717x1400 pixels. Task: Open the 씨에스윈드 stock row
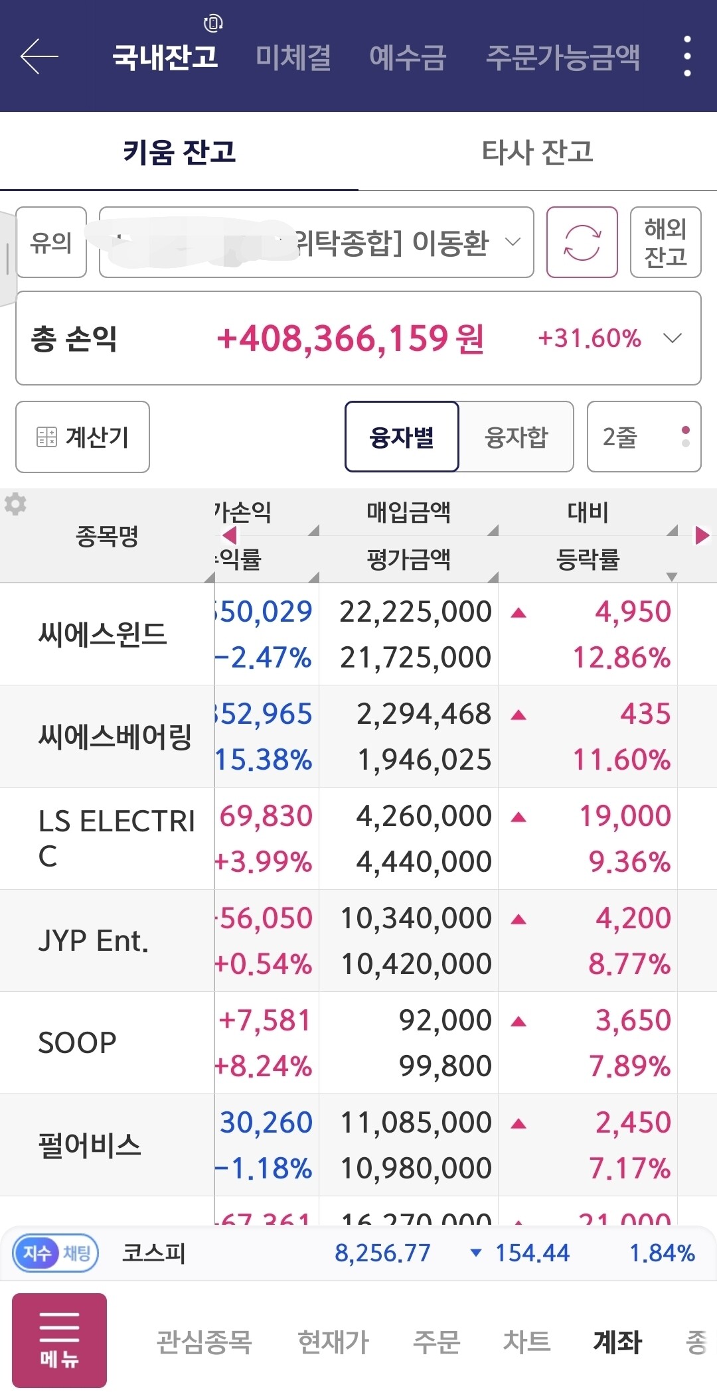coord(358,634)
